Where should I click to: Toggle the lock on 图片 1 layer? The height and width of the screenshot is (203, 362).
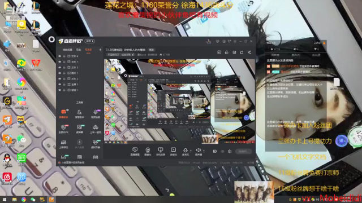(64, 73)
